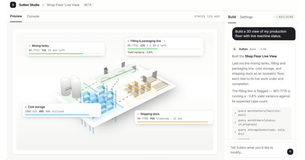
Task: Open the Settings tab
Action: [246, 17]
